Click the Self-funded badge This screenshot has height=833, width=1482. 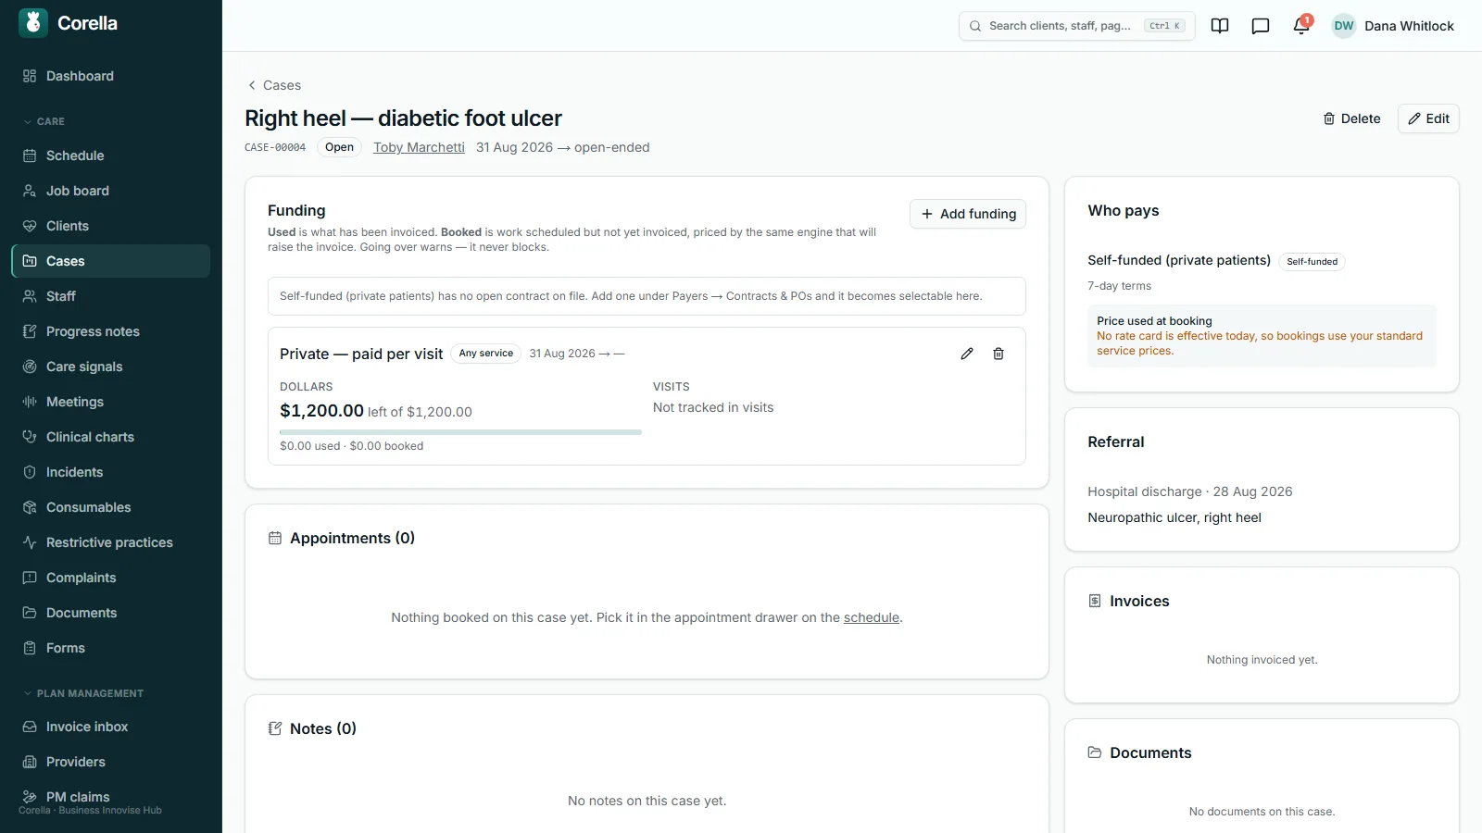point(1312,262)
